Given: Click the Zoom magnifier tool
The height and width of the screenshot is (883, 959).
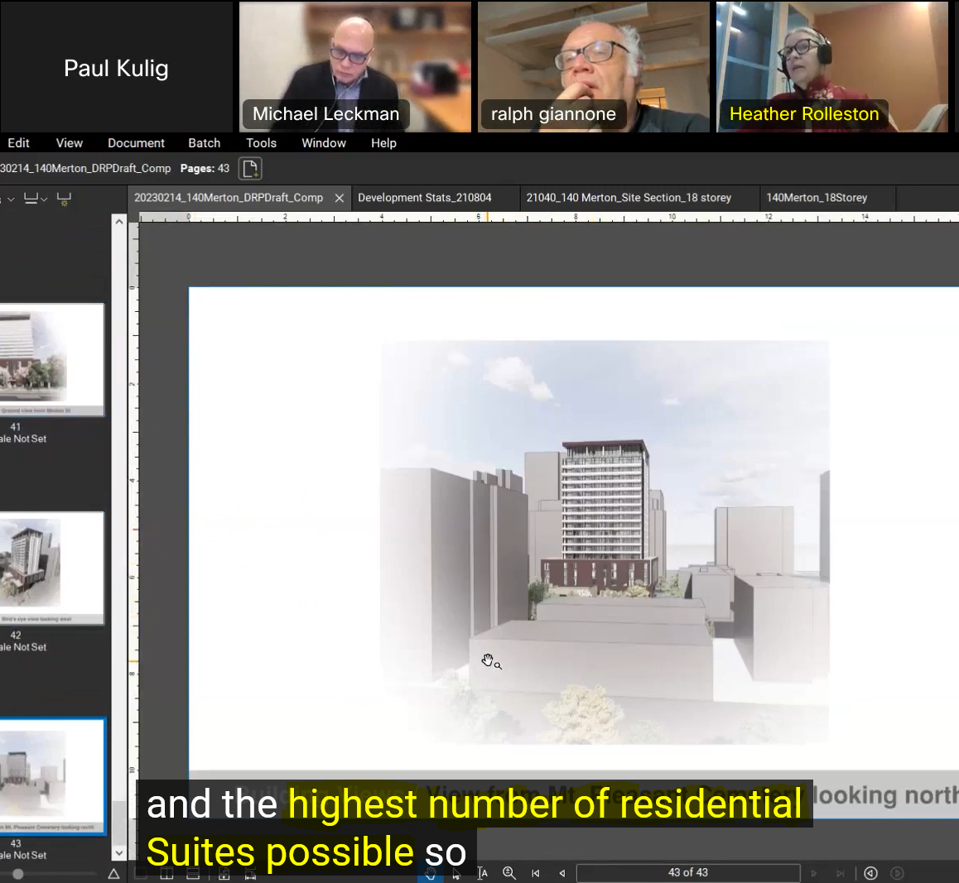Looking at the screenshot, I should click(509, 873).
